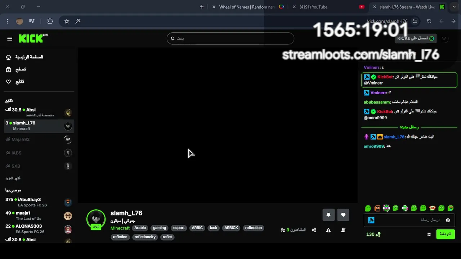Expand the tab search chevron dropdown
The image size is (461, 259).
pyautogui.click(x=454, y=7)
